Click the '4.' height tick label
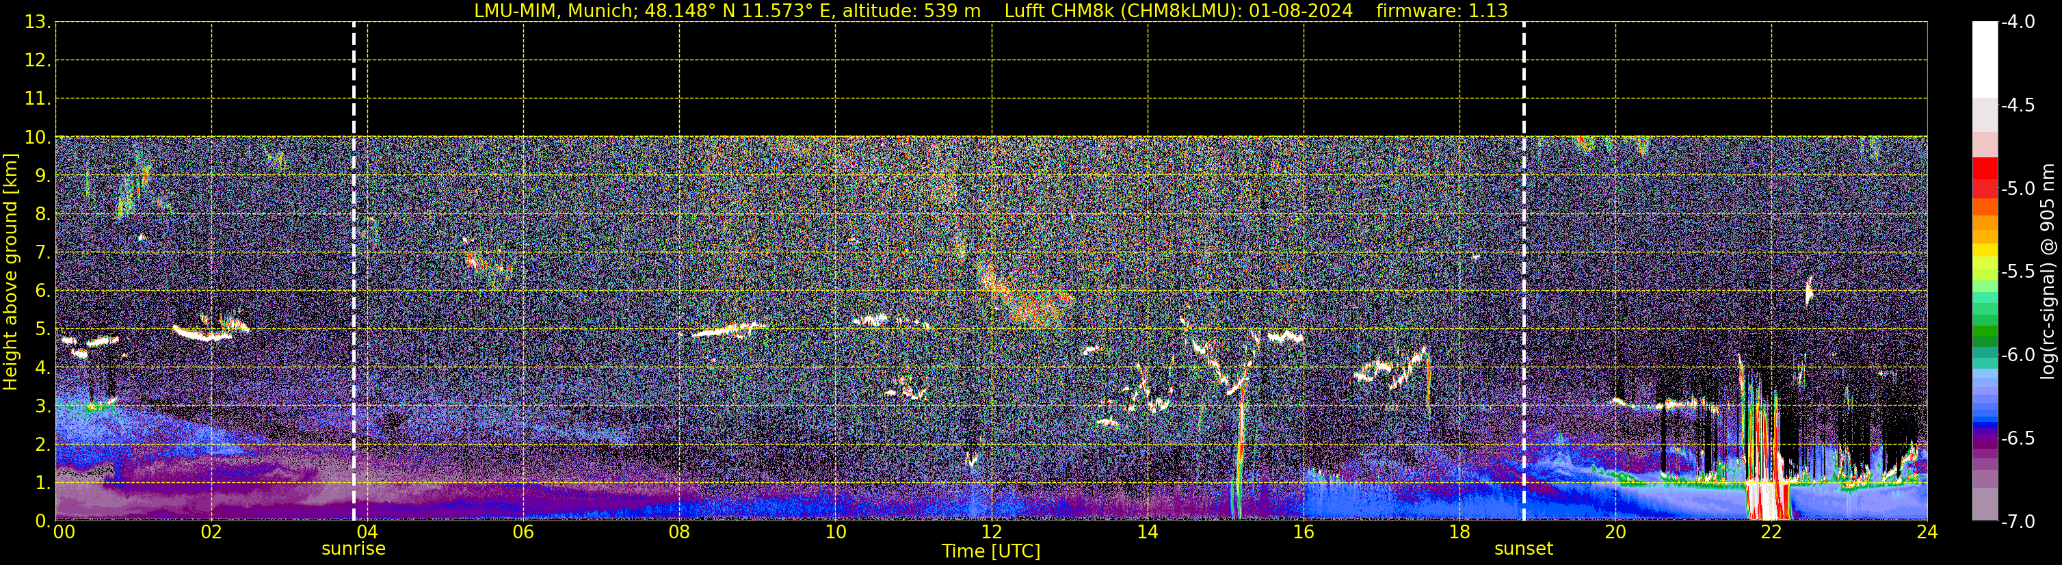 pyautogui.click(x=42, y=368)
